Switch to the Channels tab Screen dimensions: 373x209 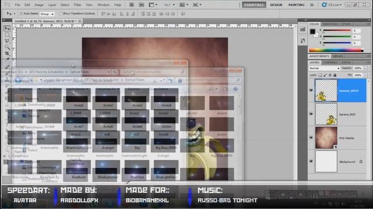tap(330, 62)
